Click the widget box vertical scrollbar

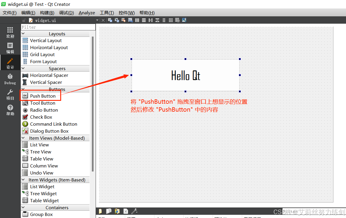coord(93,104)
